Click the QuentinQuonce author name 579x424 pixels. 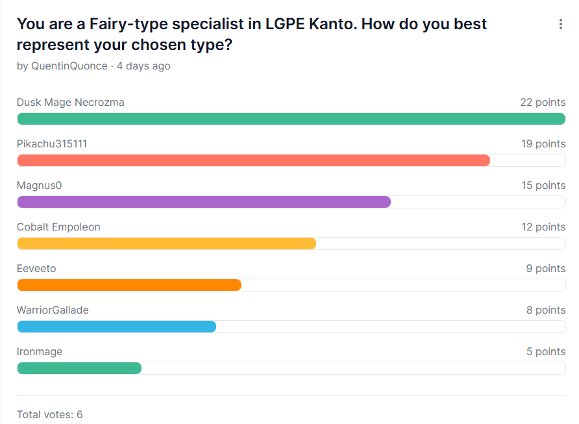coord(69,66)
